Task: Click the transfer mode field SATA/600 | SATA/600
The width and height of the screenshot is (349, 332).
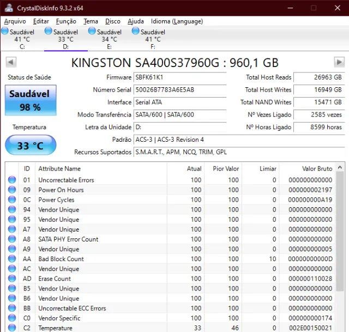Action: [180, 114]
